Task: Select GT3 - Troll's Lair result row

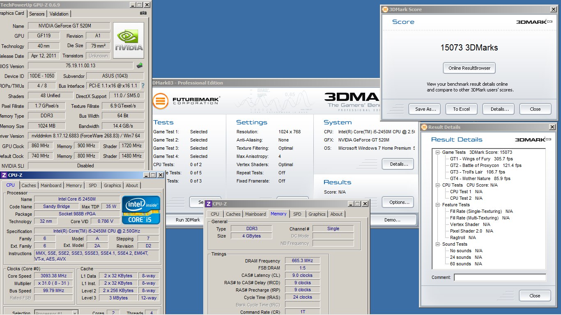Action: 478,172
